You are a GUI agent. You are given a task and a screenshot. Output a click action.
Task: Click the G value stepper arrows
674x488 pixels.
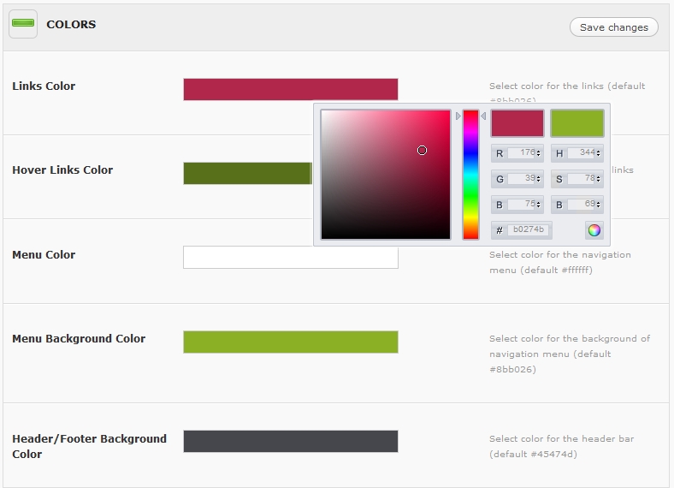(539, 179)
